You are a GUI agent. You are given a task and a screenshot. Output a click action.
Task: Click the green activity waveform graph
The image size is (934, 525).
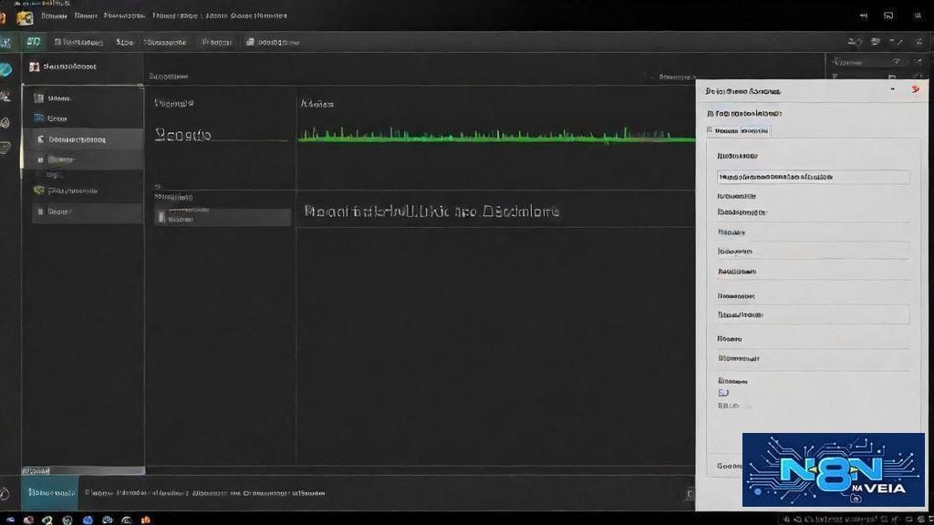click(x=496, y=135)
